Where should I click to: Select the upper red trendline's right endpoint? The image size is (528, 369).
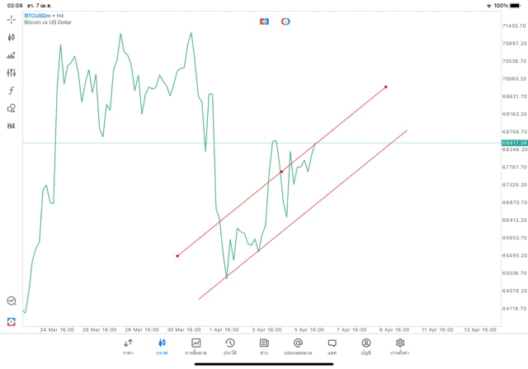click(x=386, y=87)
